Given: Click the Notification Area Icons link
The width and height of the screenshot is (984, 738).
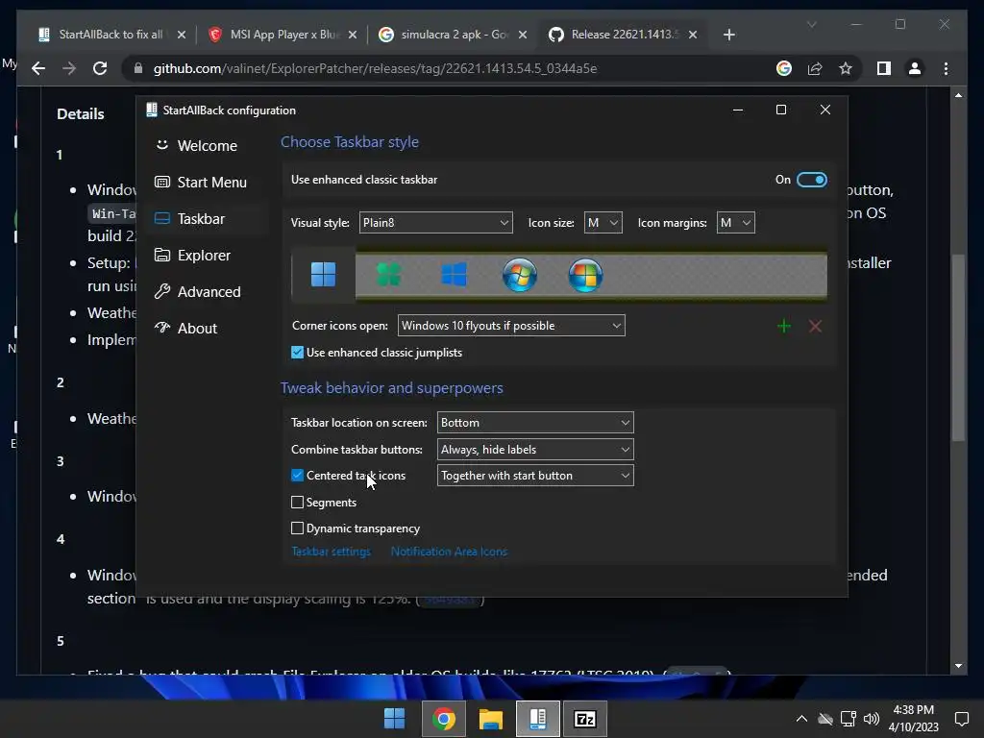Looking at the screenshot, I should [449, 552].
